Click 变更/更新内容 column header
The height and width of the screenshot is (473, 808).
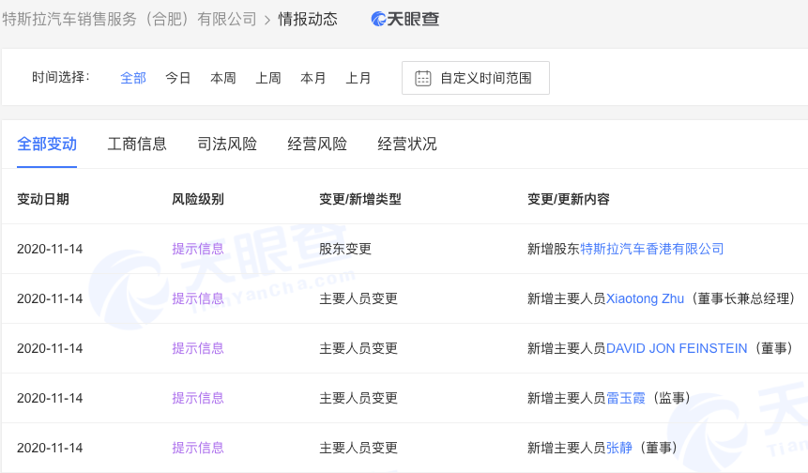569,199
